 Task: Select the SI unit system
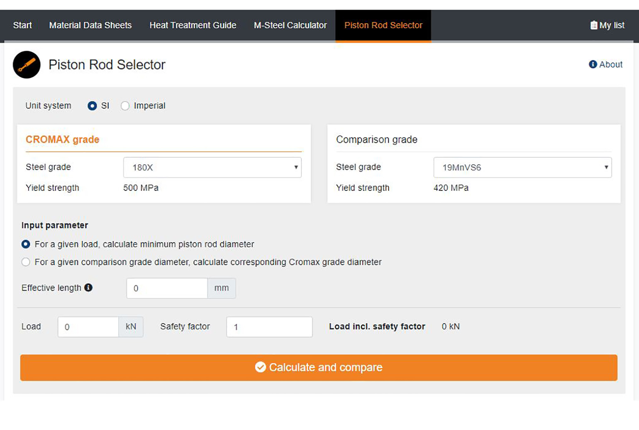pyautogui.click(x=92, y=106)
